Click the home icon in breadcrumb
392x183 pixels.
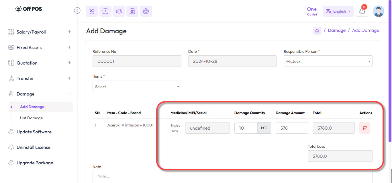pos(317,30)
